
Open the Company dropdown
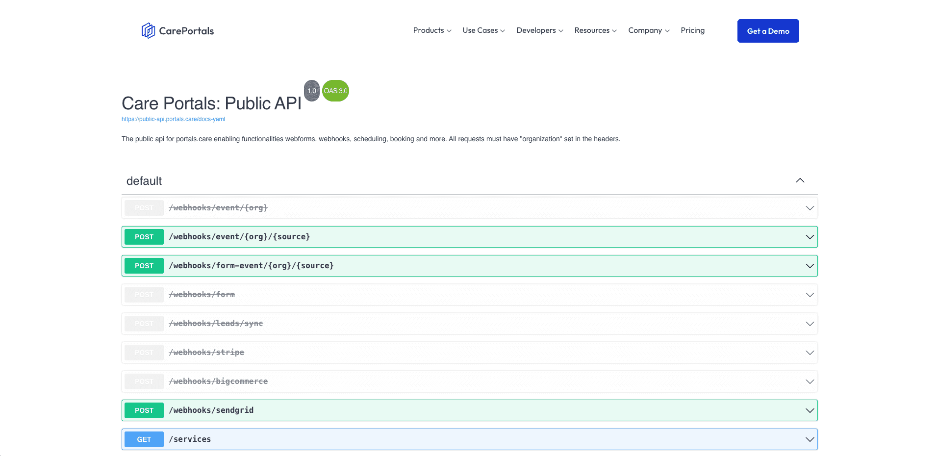coord(649,30)
